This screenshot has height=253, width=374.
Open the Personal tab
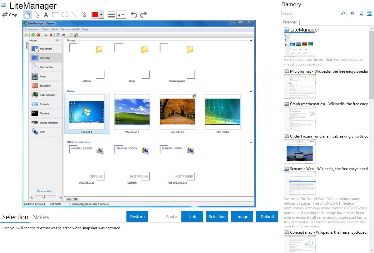pos(289,22)
